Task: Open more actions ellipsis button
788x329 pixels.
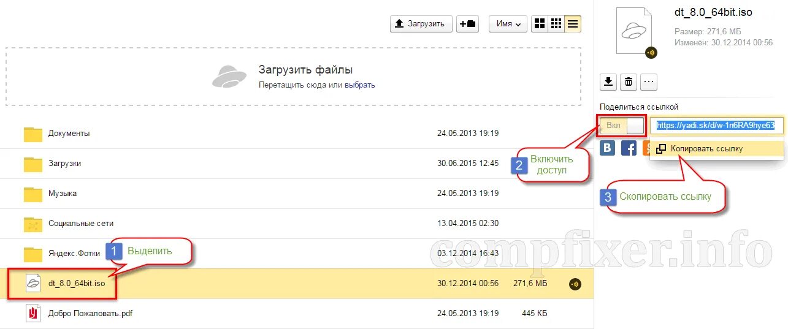Action: point(649,81)
